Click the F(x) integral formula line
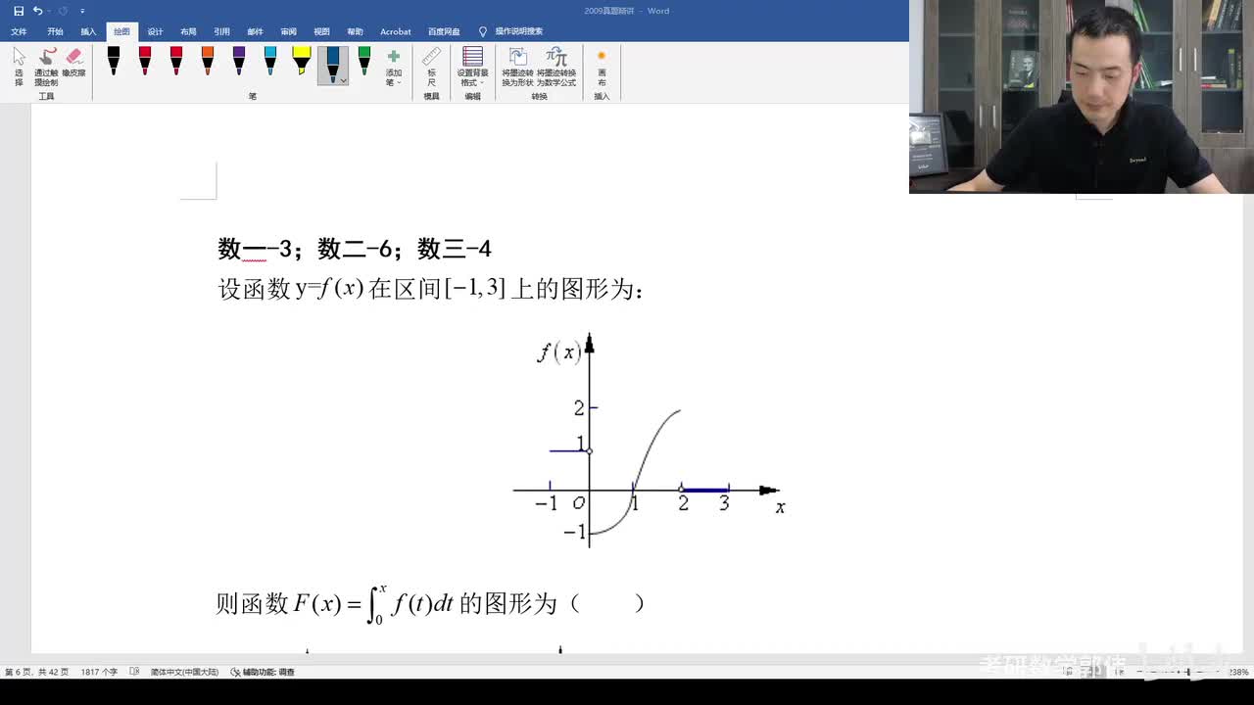 430,604
